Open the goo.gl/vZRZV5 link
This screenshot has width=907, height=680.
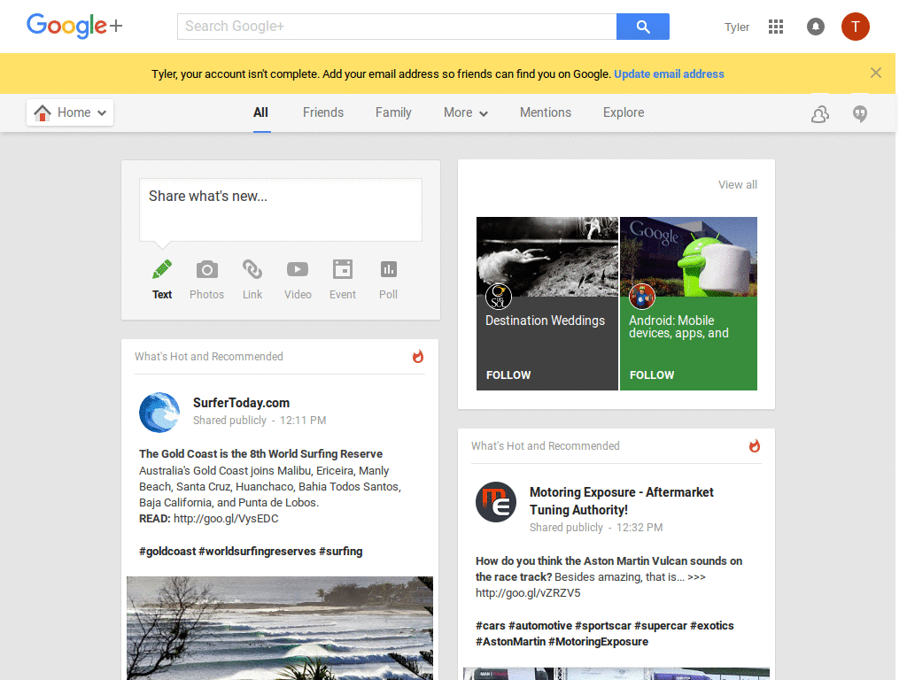pos(528,592)
